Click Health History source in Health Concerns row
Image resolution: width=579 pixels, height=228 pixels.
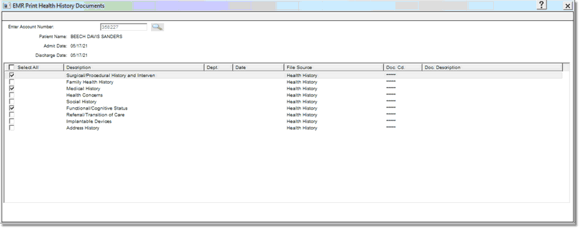pyautogui.click(x=301, y=95)
